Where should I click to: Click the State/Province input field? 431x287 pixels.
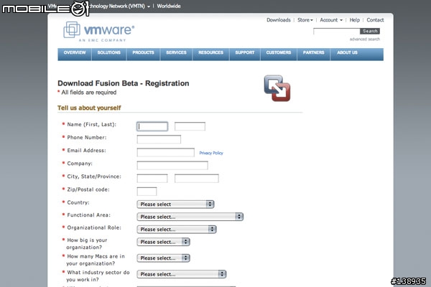[x=197, y=178]
